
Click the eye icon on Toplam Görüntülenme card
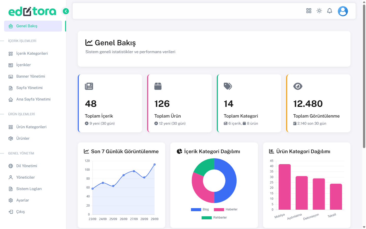tap(298, 86)
